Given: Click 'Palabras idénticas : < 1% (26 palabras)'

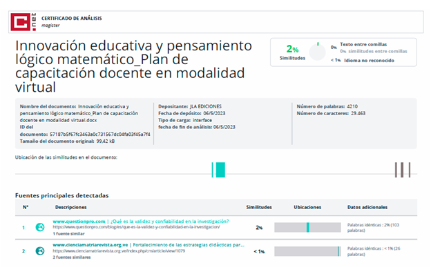Looking at the screenshot, I should (x=374, y=251).
